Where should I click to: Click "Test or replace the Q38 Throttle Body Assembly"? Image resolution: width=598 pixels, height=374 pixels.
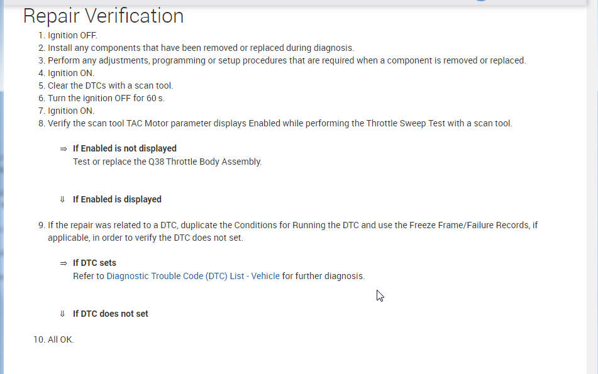tap(167, 162)
